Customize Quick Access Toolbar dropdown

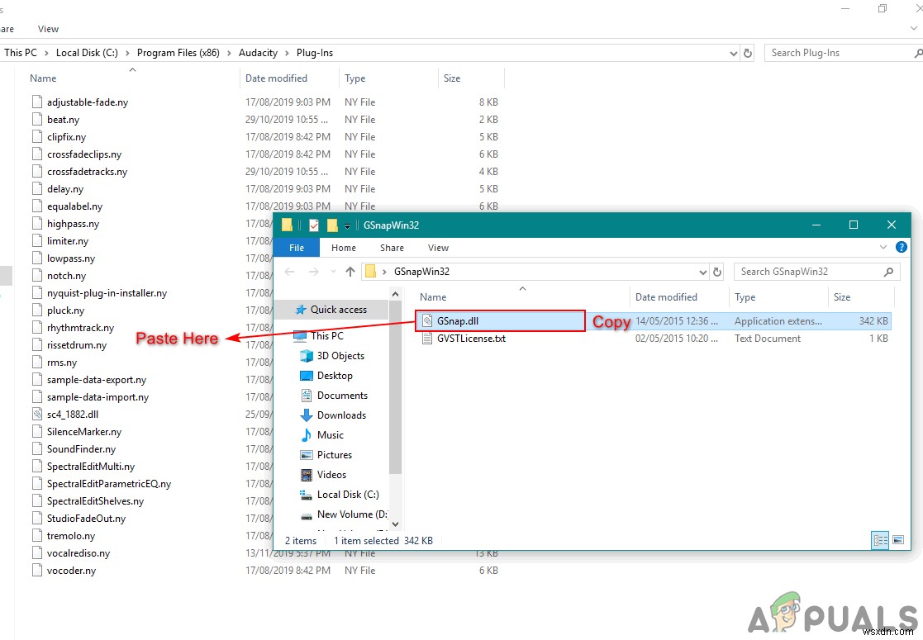tap(347, 225)
